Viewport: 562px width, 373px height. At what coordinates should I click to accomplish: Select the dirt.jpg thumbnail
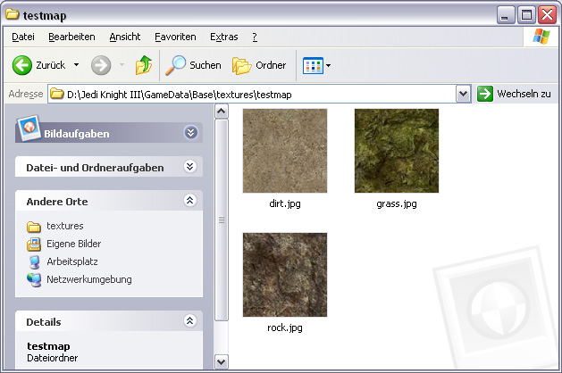coord(285,151)
